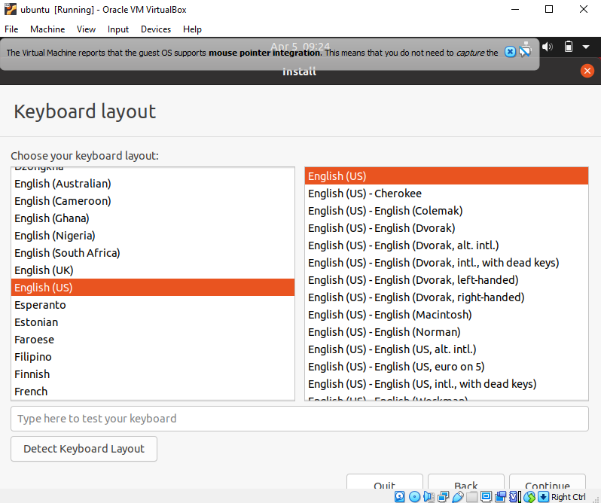Viewport: 601px width, 503px height.
Task: Click the Quit button
Action: pos(384,482)
